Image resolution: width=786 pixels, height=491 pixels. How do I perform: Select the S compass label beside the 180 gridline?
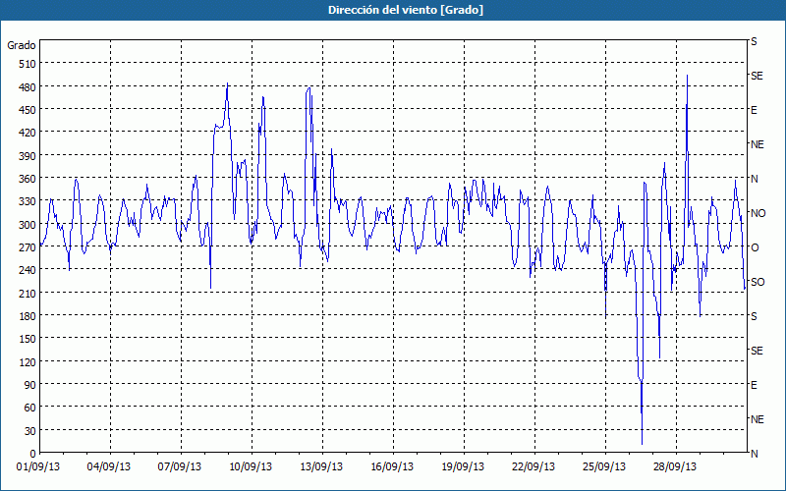(754, 316)
